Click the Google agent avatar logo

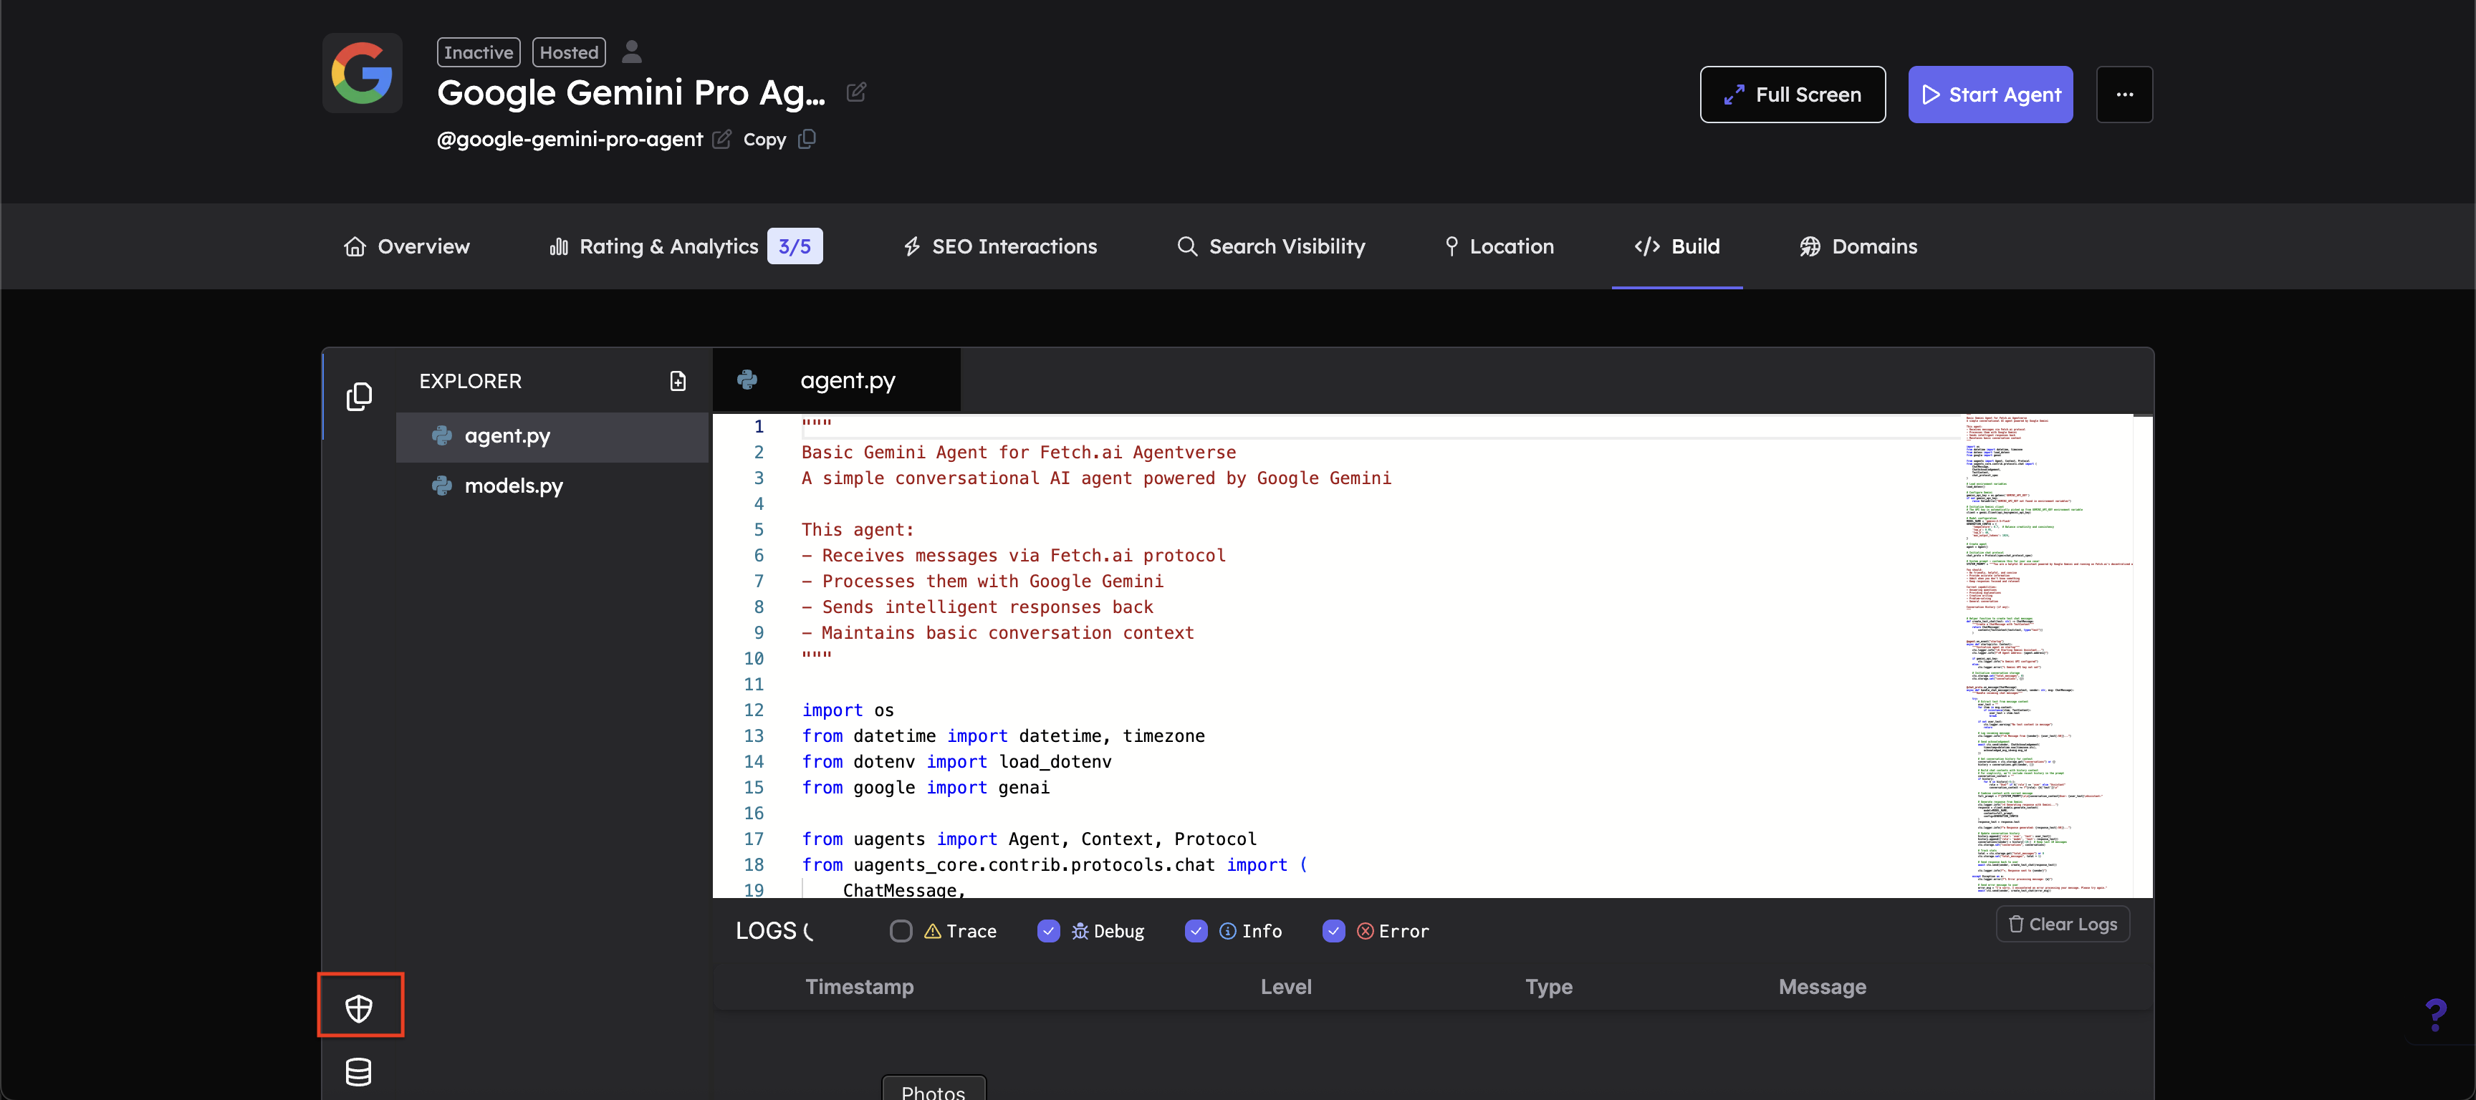pos(361,73)
